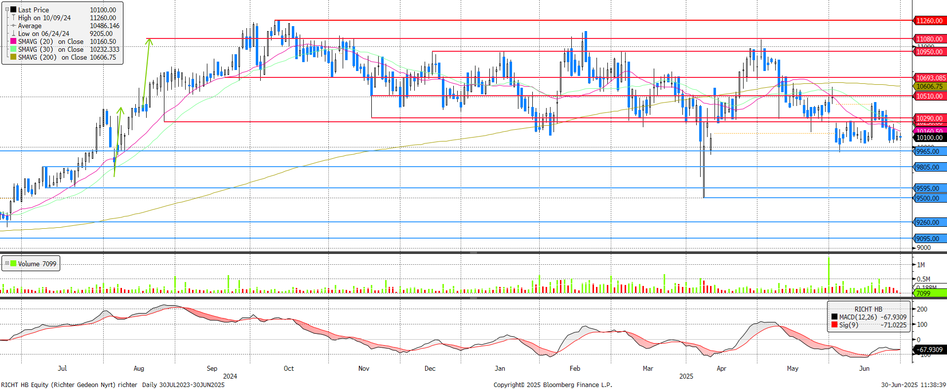Click the Dec month label on time axis
Image resolution: width=947 pixels, height=389 pixels.
pyautogui.click(x=430, y=368)
